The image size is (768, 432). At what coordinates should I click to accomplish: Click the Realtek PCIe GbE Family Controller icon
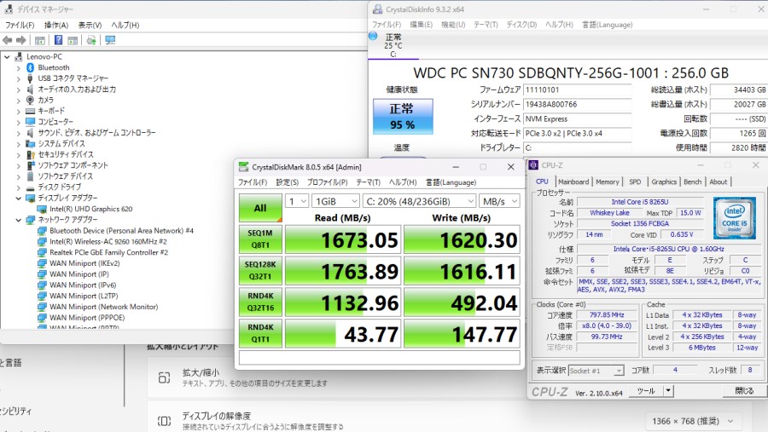(x=42, y=252)
